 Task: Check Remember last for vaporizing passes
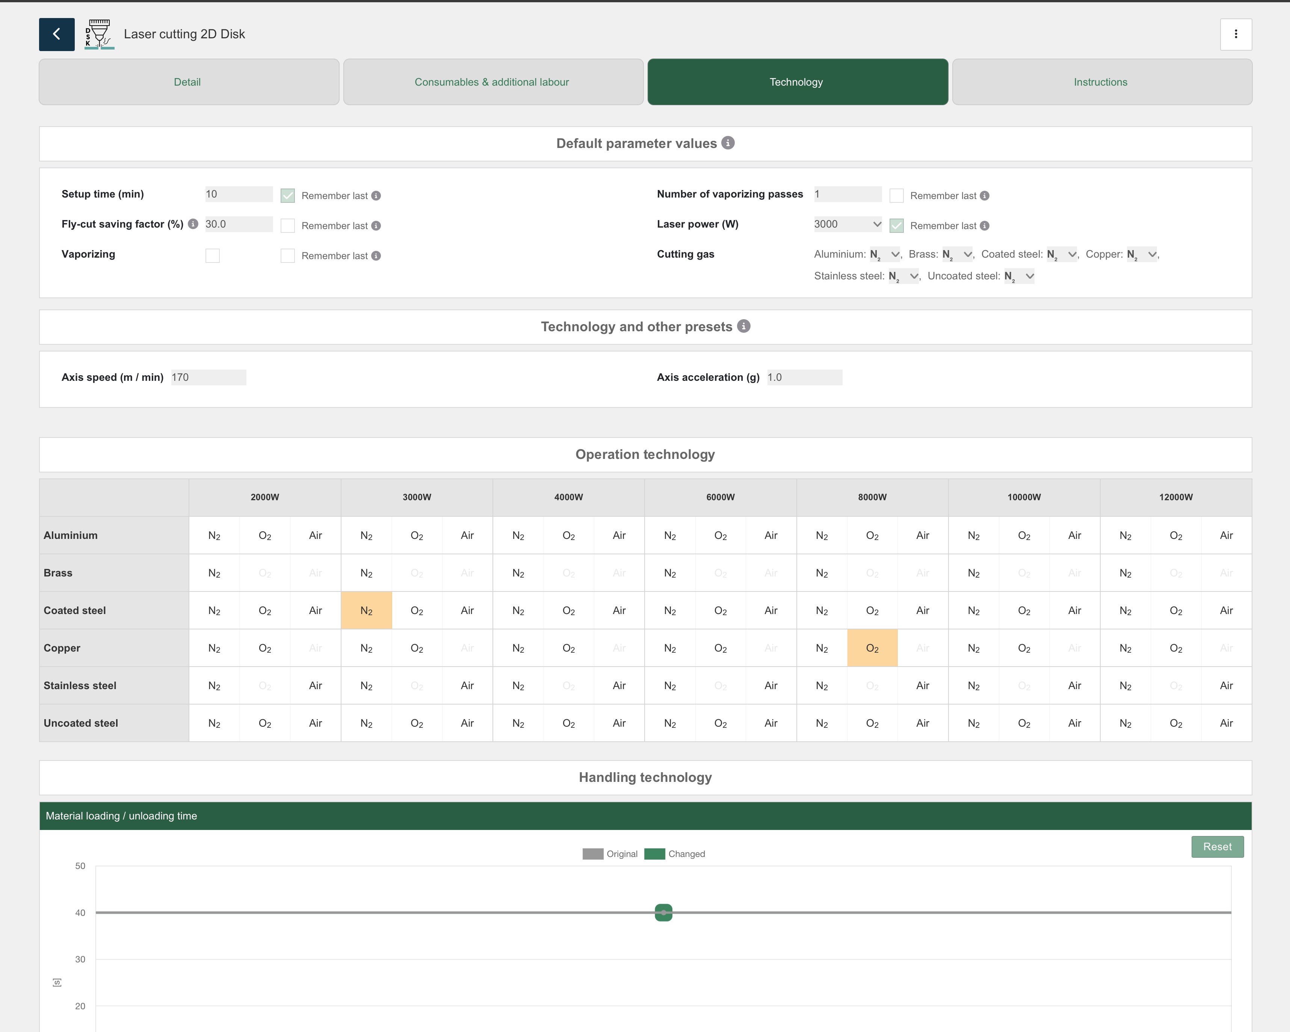896,196
